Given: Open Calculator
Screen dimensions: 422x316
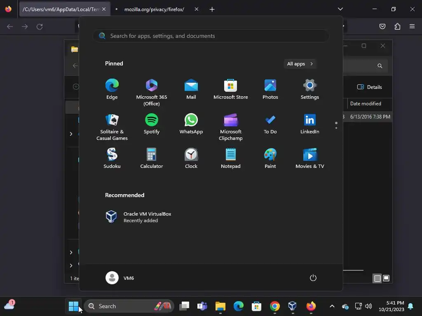Looking at the screenshot, I should coord(152,158).
